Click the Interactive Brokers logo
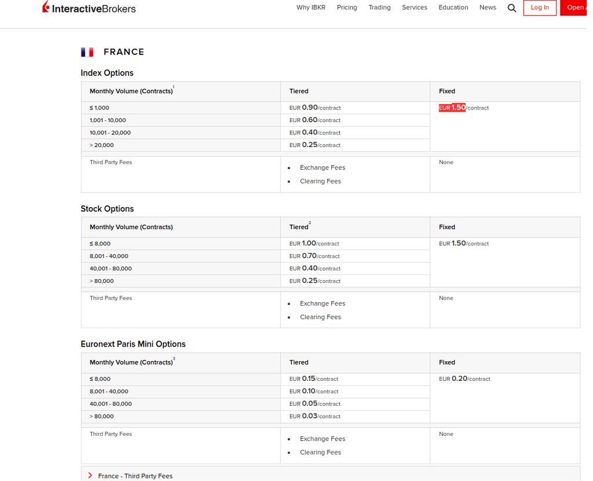The height and width of the screenshot is (481, 593). [88, 8]
